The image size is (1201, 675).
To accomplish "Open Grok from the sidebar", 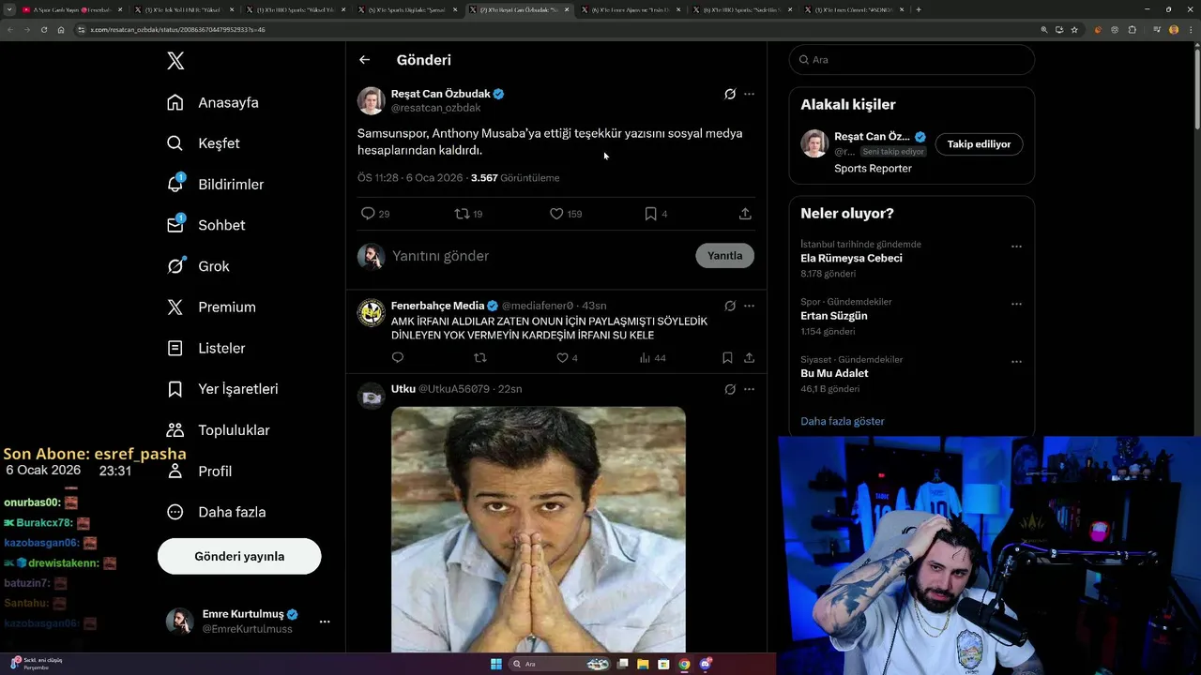I will pyautogui.click(x=175, y=266).
